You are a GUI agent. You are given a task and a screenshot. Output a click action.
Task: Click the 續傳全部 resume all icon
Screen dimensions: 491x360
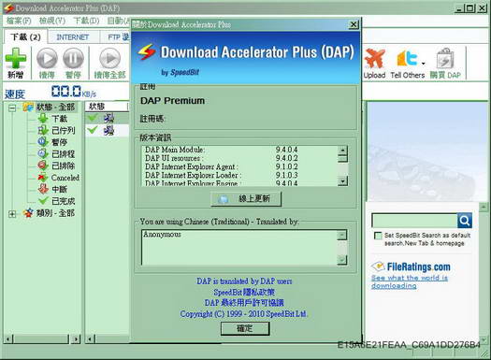pos(109,59)
